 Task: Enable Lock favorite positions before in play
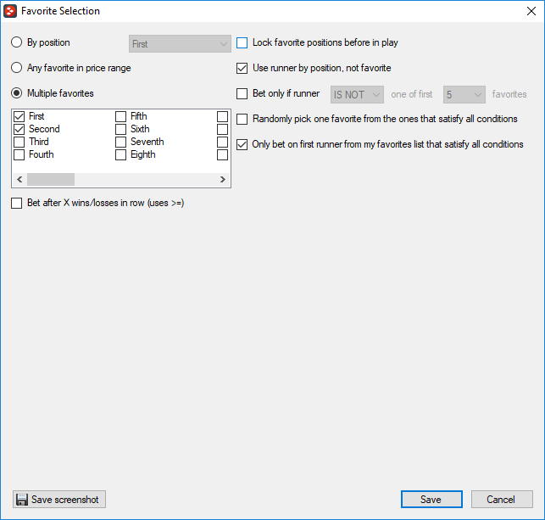coord(242,42)
